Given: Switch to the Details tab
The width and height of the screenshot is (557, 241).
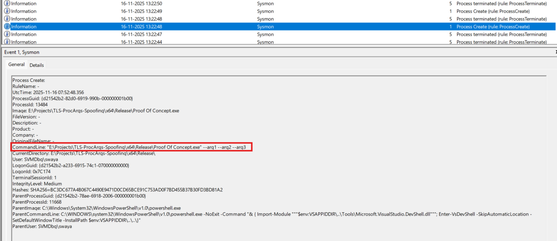Looking at the screenshot, I should pyautogui.click(x=37, y=65).
